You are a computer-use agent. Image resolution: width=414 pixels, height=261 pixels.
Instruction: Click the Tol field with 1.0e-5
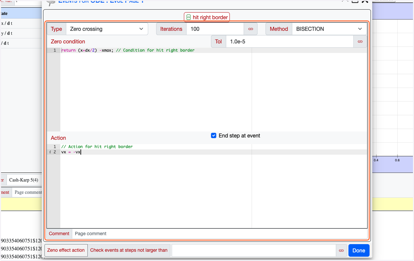tap(289, 41)
